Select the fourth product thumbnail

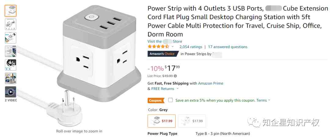tap(10, 51)
